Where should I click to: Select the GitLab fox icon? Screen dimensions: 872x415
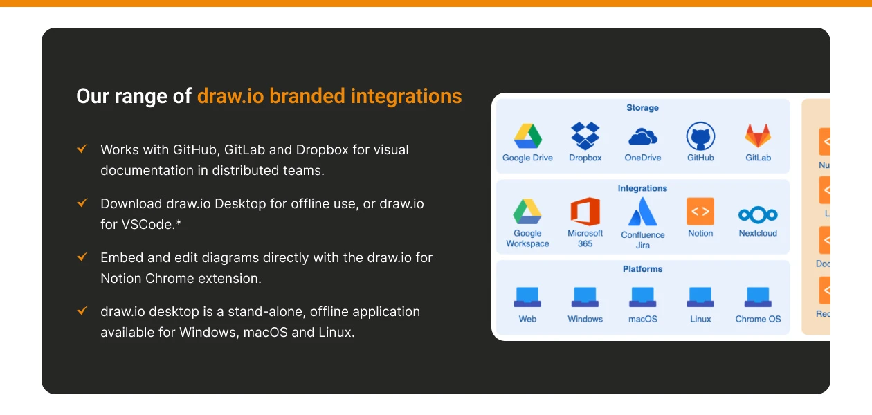pyautogui.click(x=758, y=136)
